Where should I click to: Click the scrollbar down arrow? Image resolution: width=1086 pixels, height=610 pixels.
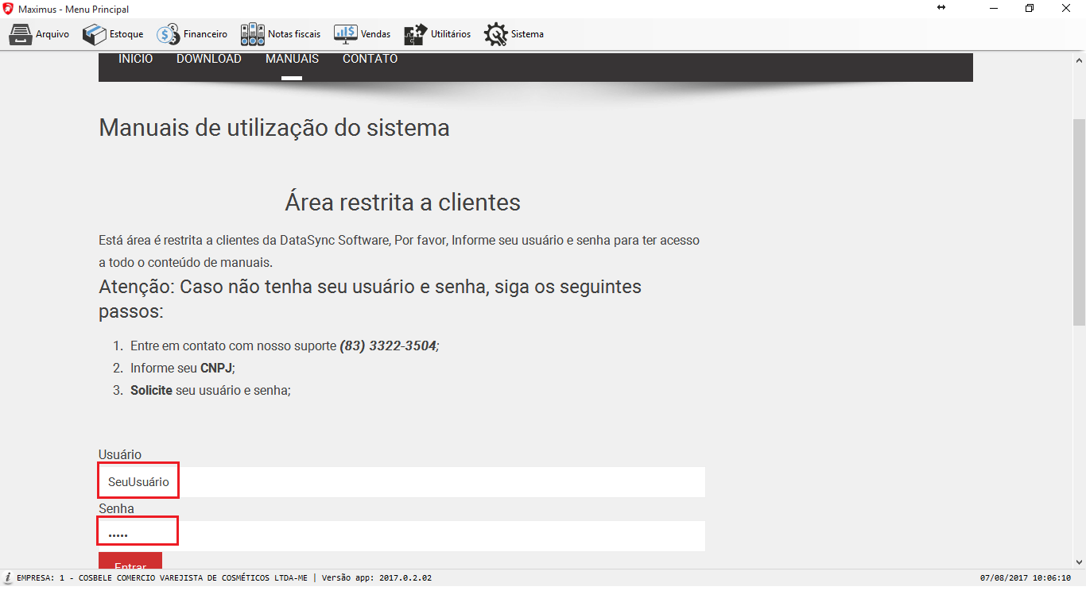(1079, 562)
